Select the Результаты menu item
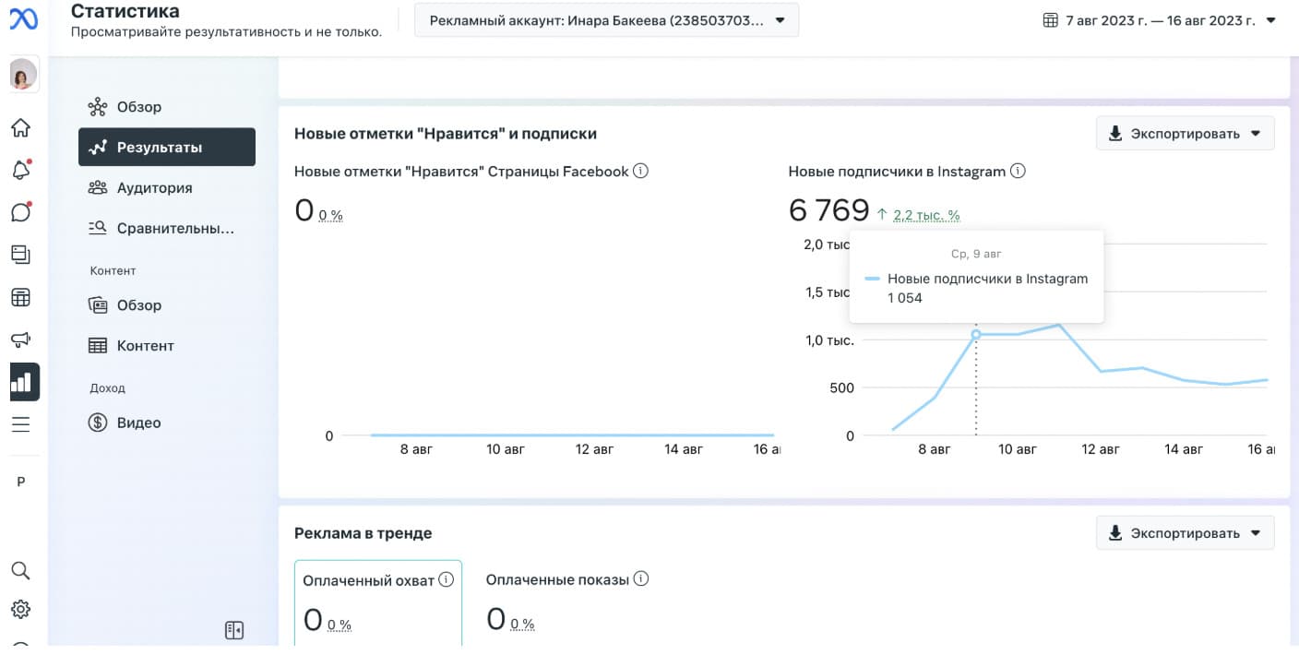 click(166, 148)
